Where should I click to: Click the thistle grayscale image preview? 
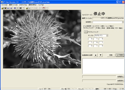[42, 39]
